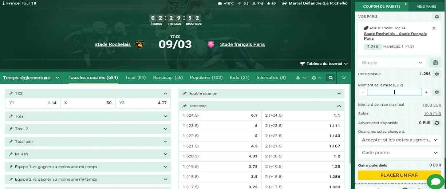Pin the 1X2 market
Viewport: 446px width, 189px height.
(11, 93)
